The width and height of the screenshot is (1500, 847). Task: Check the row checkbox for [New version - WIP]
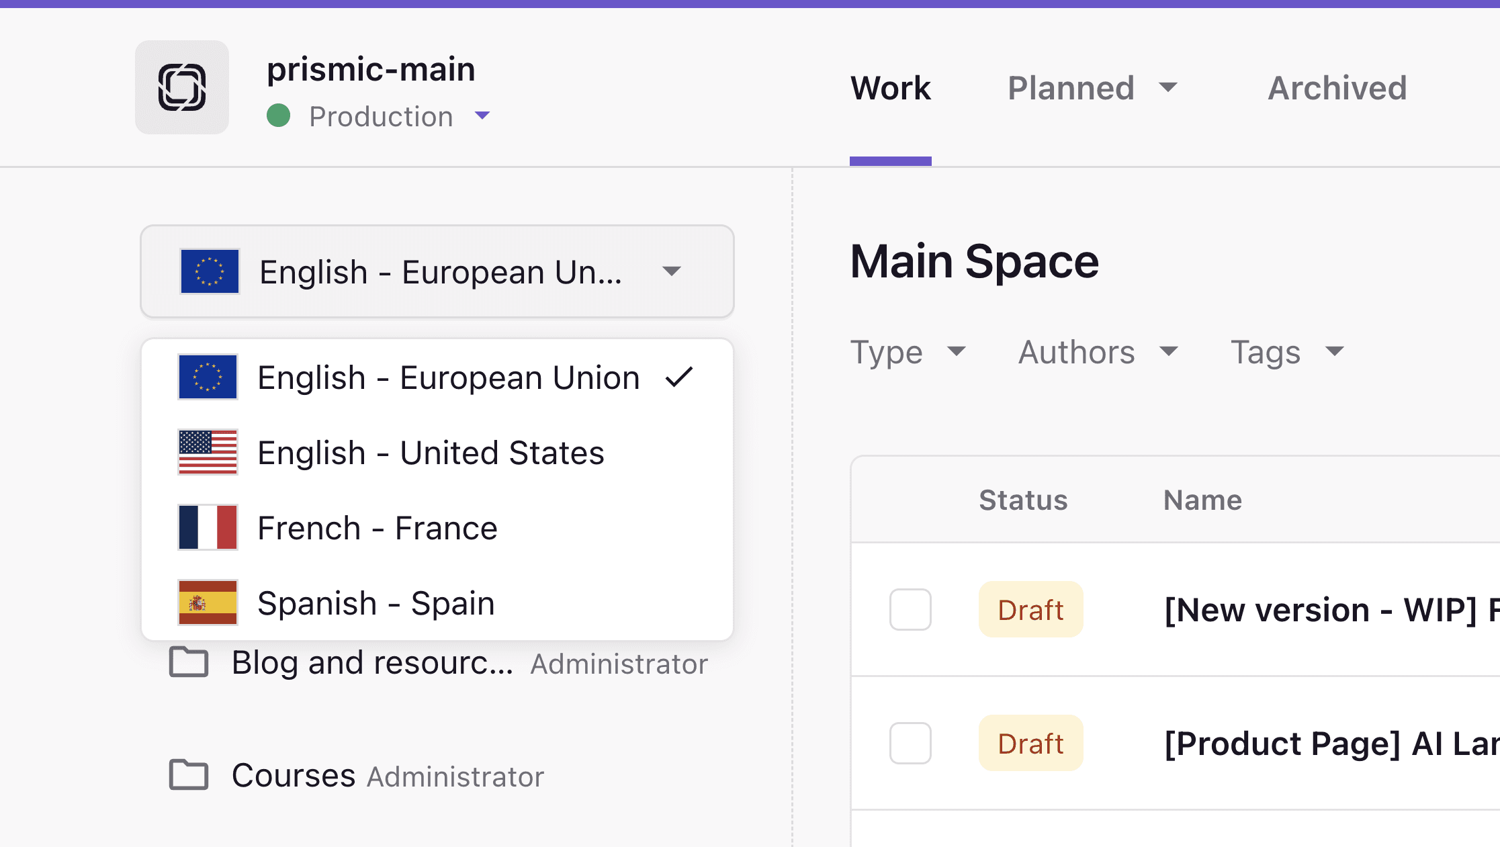click(910, 610)
